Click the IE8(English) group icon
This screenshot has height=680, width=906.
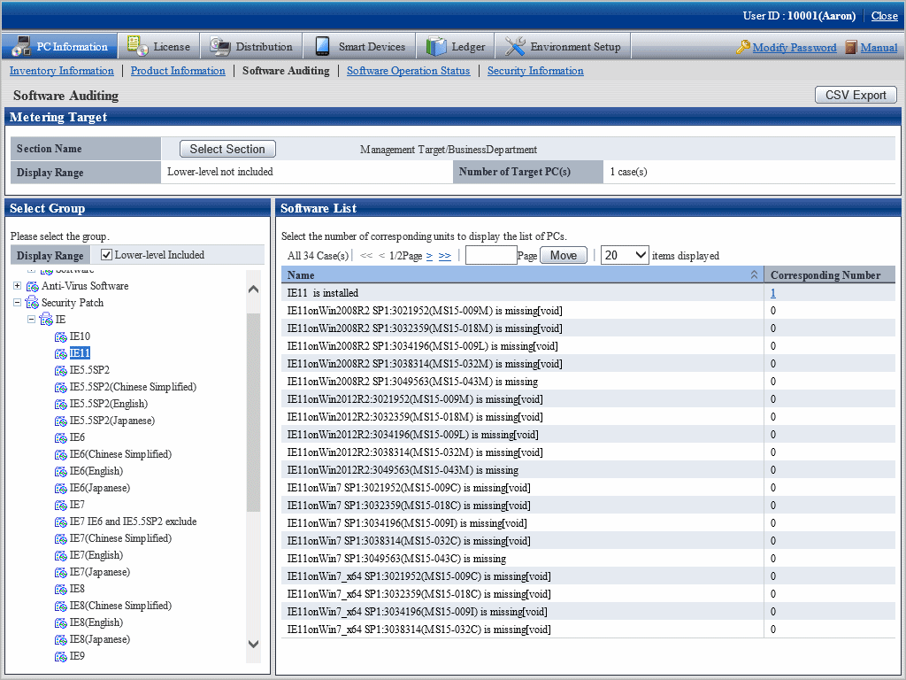click(61, 622)
